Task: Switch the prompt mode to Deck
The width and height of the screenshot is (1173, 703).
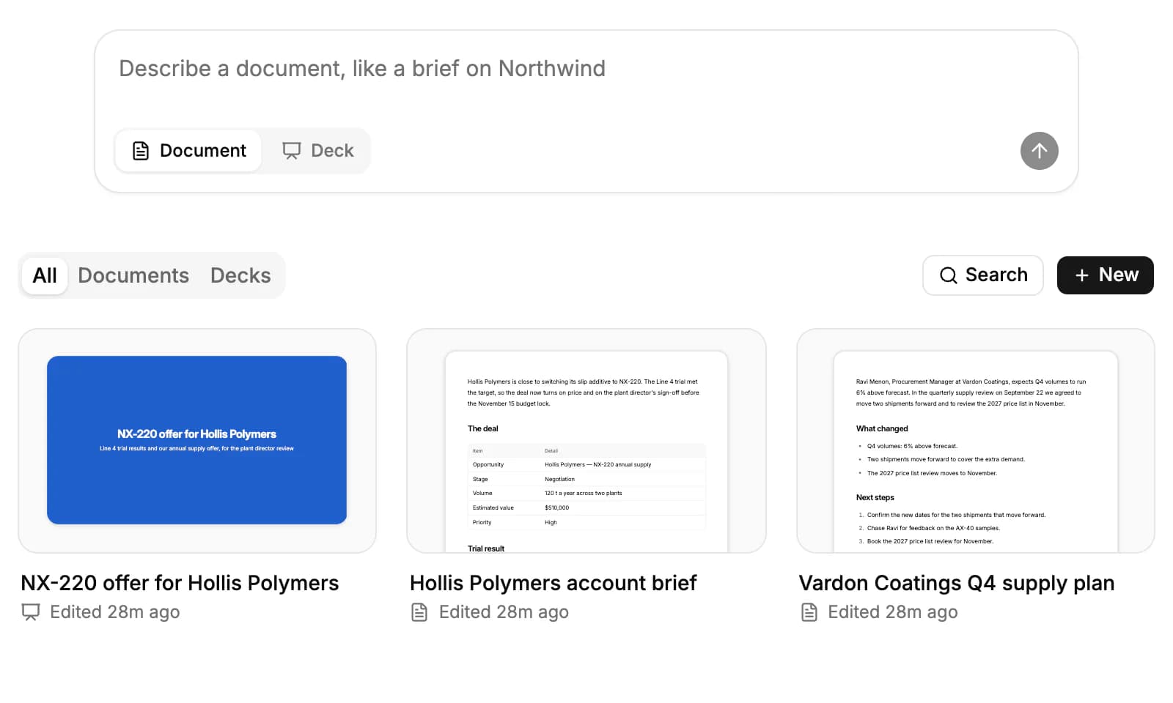Action: pyautogui.click(x=317, y=151)
